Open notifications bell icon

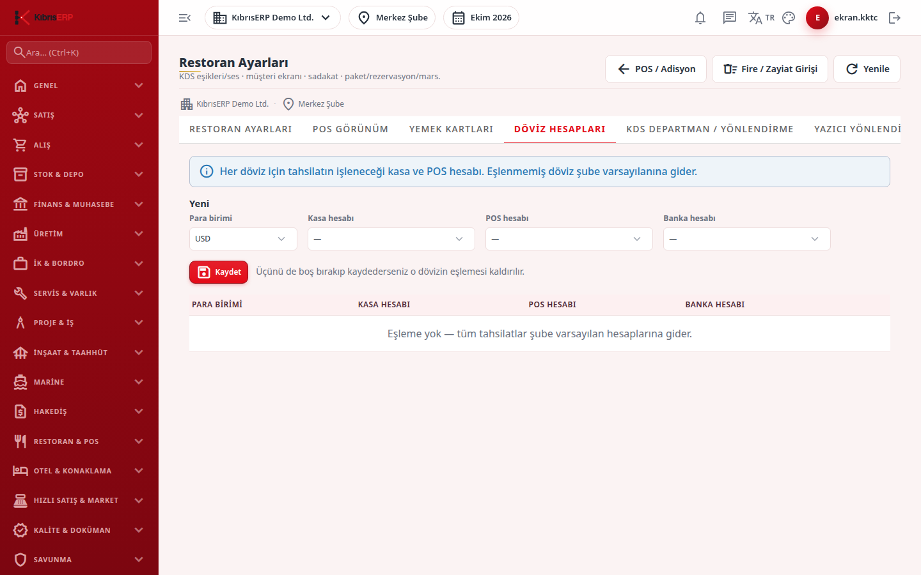coord(700,18)
